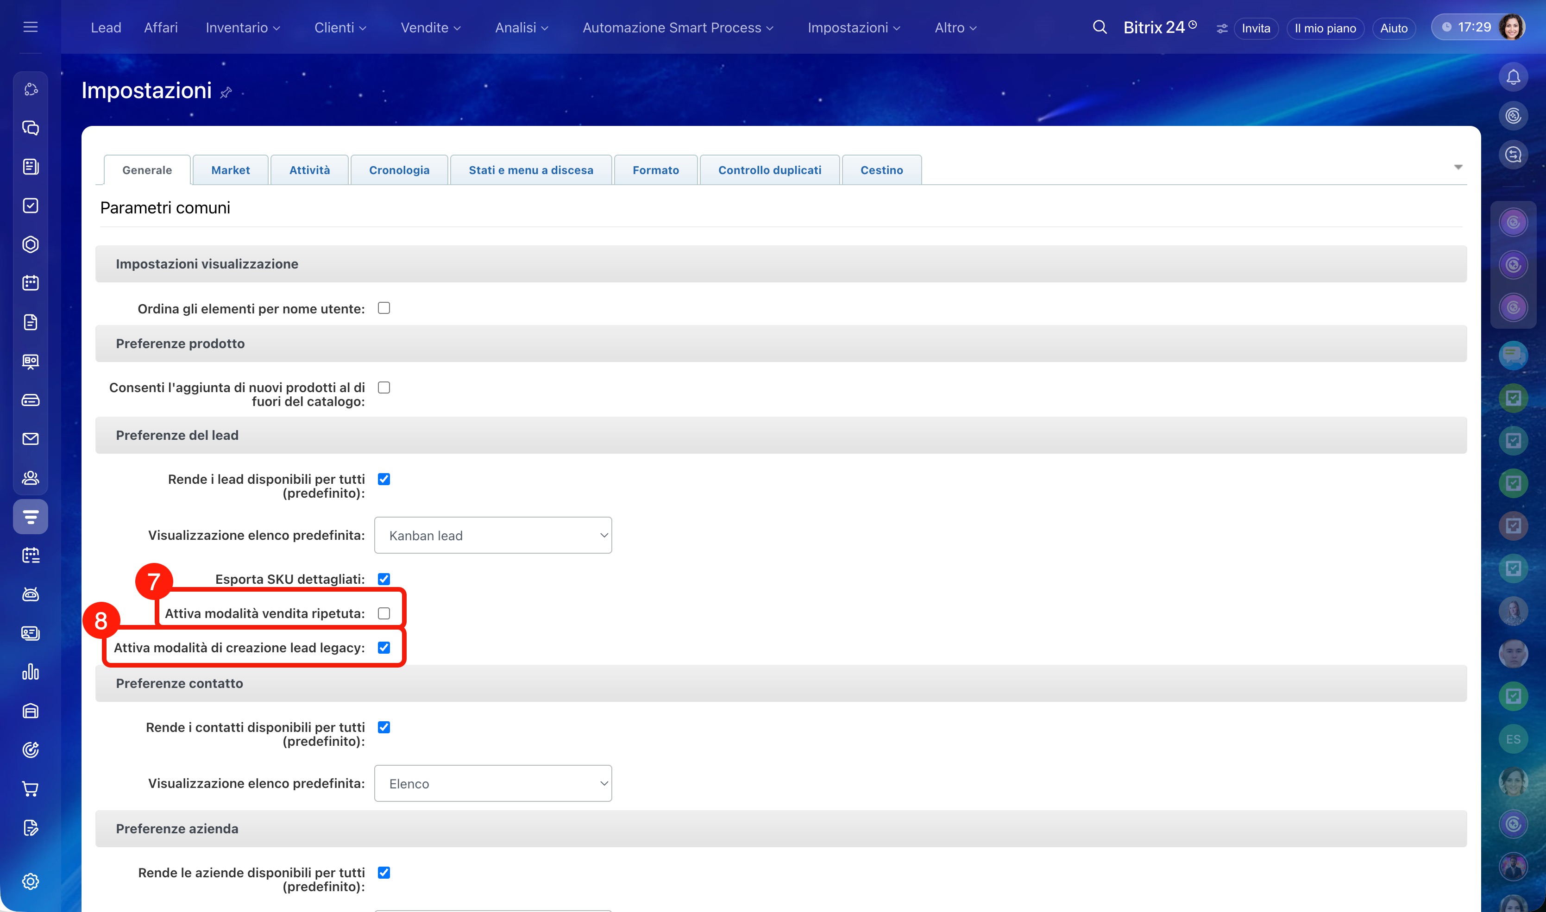The image size is (1546, 912).
Task: Click the search magnifier icon
Action: 1099,28
